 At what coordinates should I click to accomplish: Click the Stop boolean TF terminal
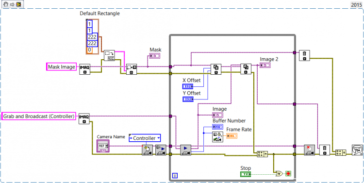point(246,174)
